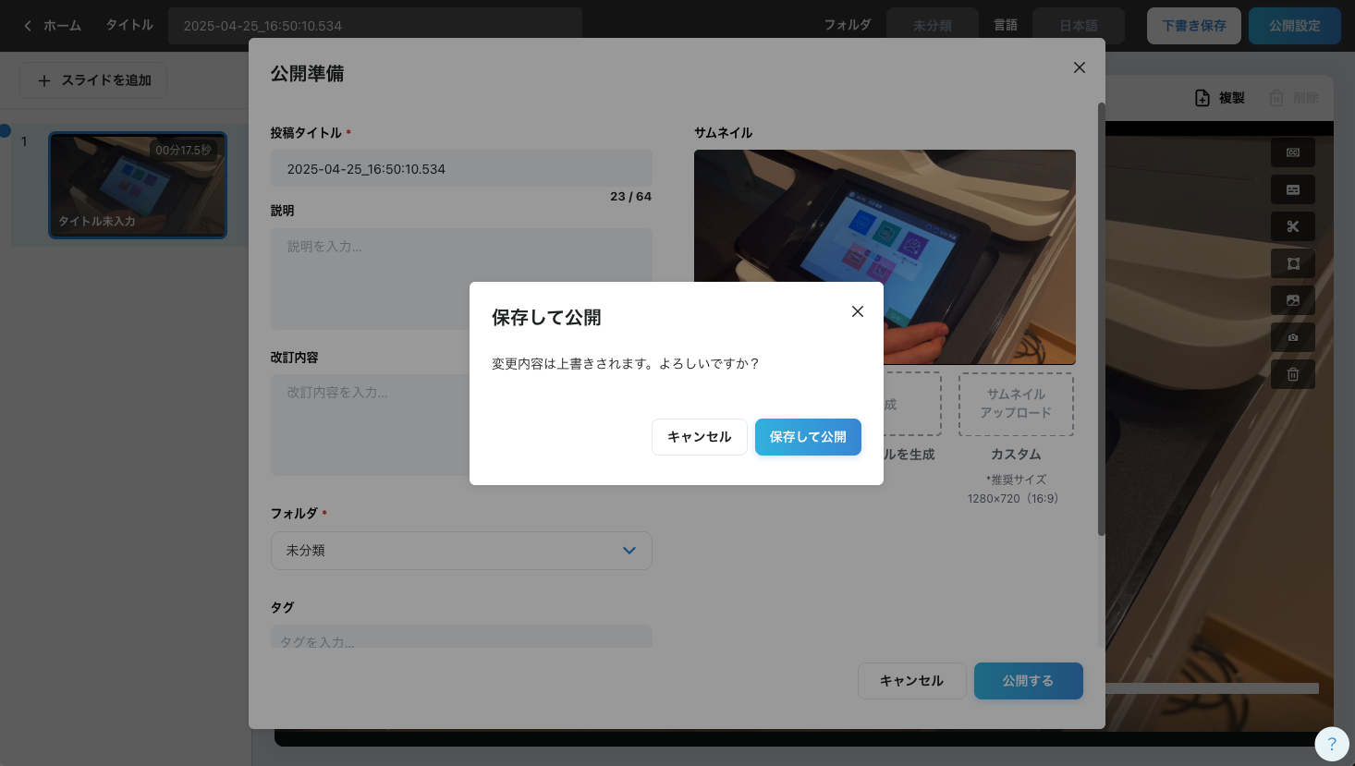Open the 言語 selector showing 日本語
Viewport: 1355px width, 766px height.
coord(1079,26)
